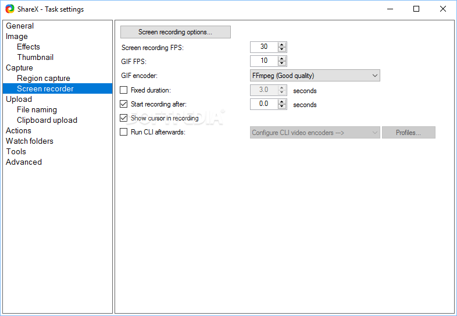457x316 pixels.
Task: Select Upload settings category
Action: pos(19,99)
